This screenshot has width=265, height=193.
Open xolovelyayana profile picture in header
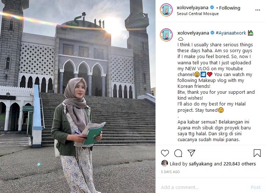coord(166,10)
